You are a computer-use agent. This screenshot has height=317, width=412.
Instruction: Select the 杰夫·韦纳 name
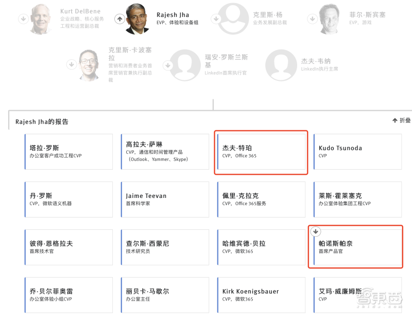[316, 61]
